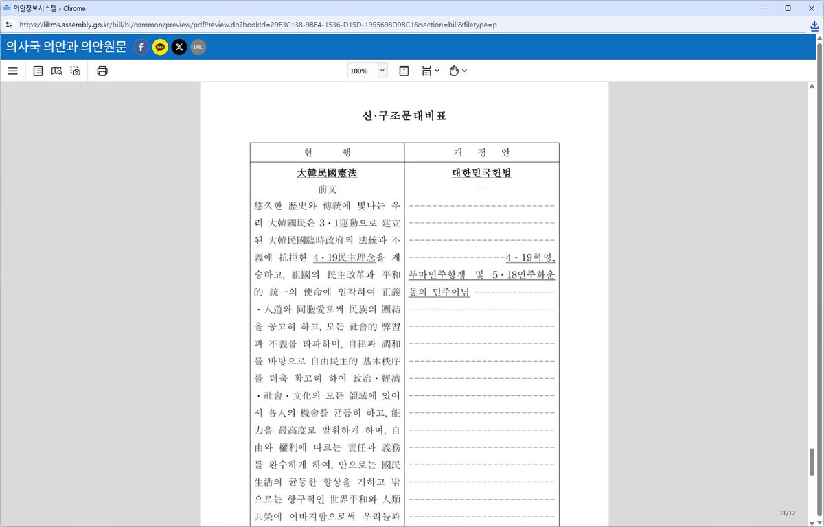
Task: Click the Chrome window icon in title bar
Action: 7,8
